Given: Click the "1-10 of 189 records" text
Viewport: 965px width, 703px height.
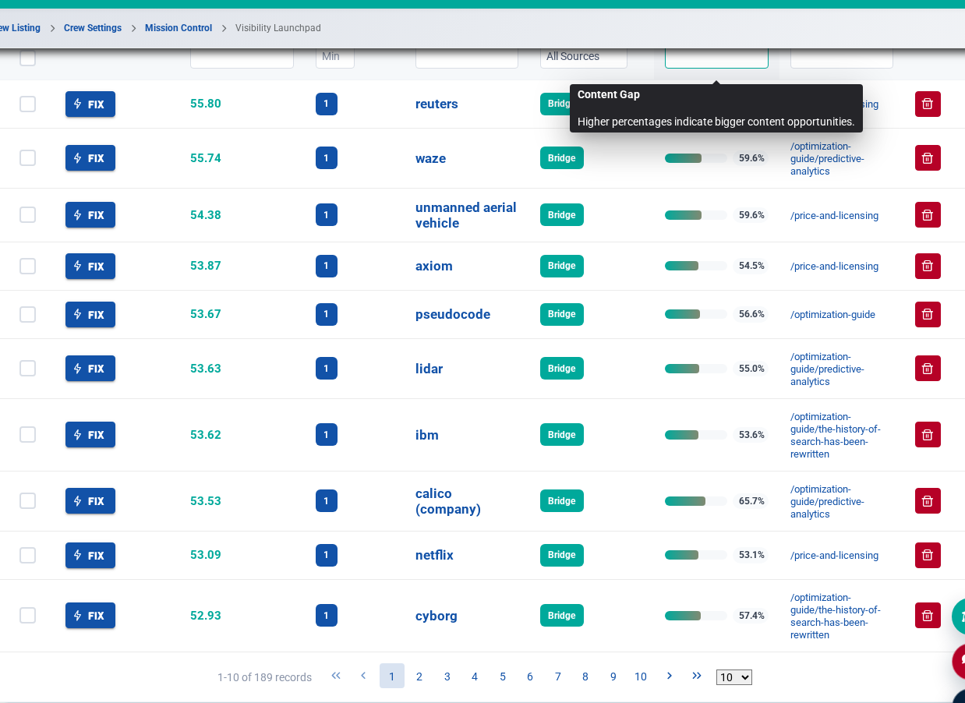Looking at the screenshot, I should [x=264, y=677].
